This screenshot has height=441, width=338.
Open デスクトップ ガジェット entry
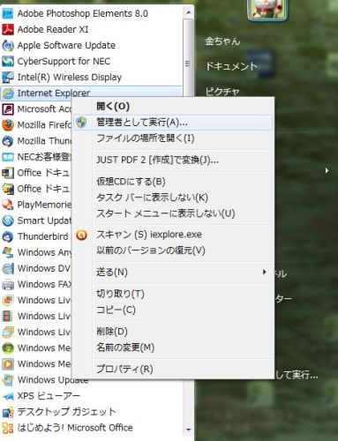tap(92, 412)
